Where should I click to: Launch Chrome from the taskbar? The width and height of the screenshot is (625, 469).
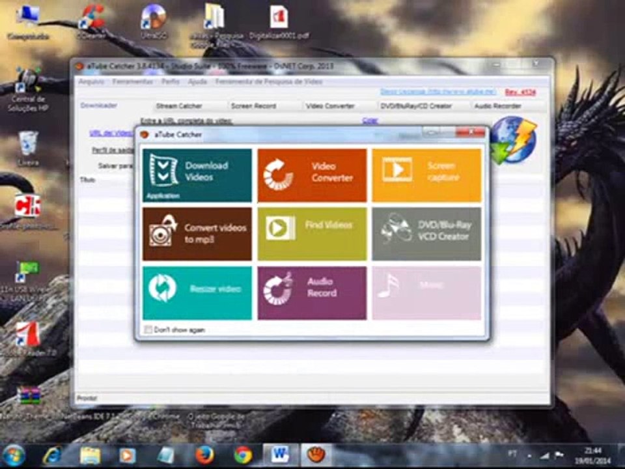click(x=243, y=455)
